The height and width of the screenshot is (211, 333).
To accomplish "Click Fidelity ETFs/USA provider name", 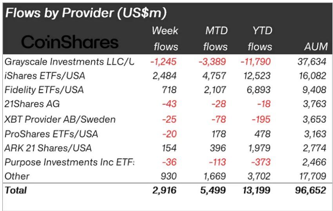I will [x=44, y=89].
